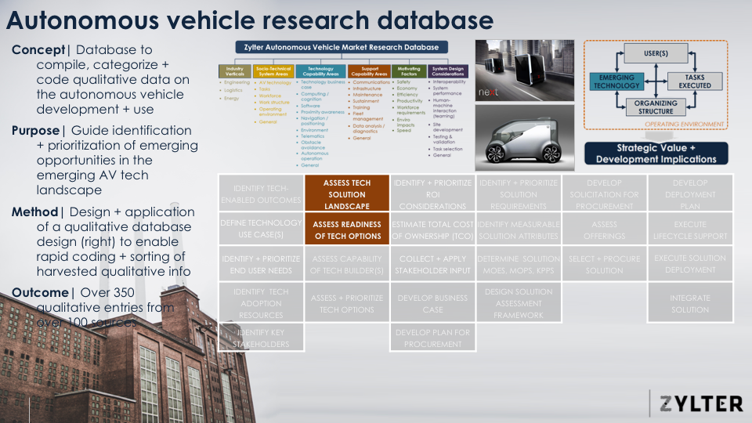Image resolution: width=752 pixels, height=423 pixels.
Task: Select the Motivating Factors box
Action: 409,71
